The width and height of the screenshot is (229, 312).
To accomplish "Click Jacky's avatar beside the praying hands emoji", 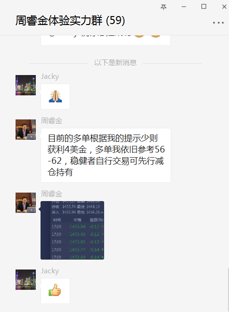I will coord(25,85).
